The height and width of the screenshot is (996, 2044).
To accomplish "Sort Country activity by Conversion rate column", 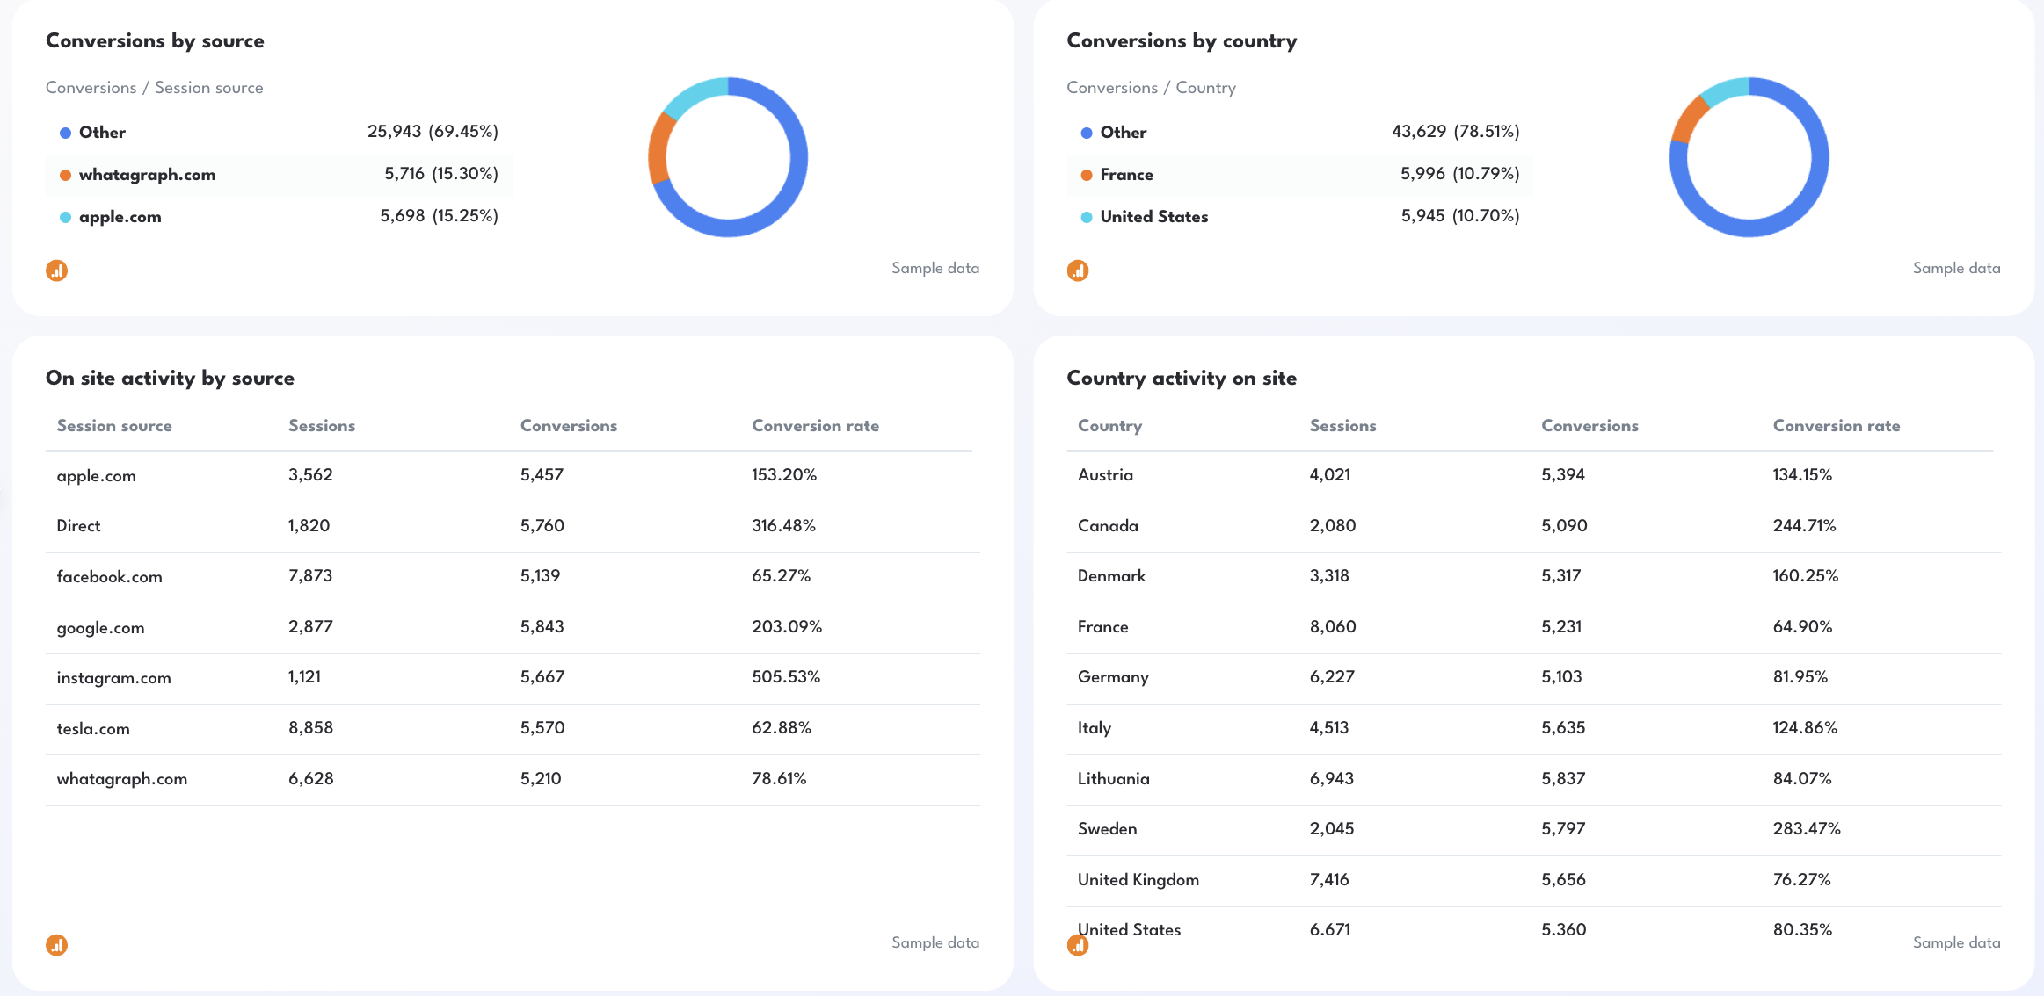I will (1836, 426).
